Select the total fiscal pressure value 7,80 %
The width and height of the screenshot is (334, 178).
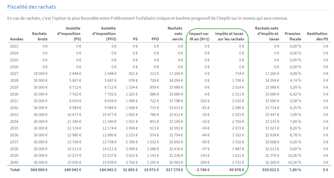coord(294,170)
